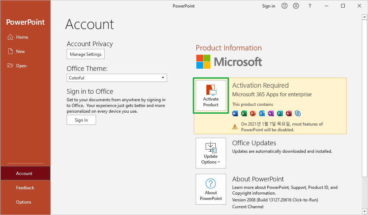Click the Word app icon
The height and width of the screenshot is (215, 368).
(x=235, y=114)
